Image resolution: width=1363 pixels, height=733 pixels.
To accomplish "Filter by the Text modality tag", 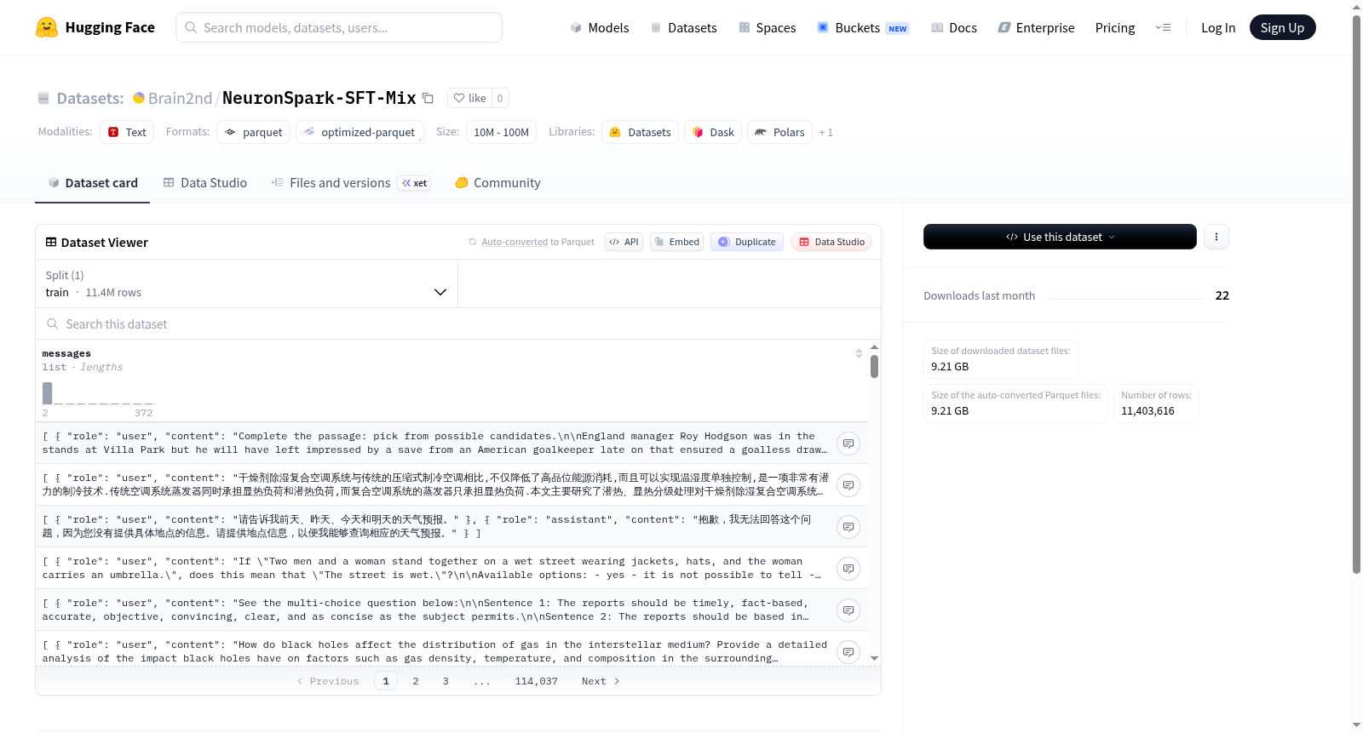I will (x=127, y=132).
